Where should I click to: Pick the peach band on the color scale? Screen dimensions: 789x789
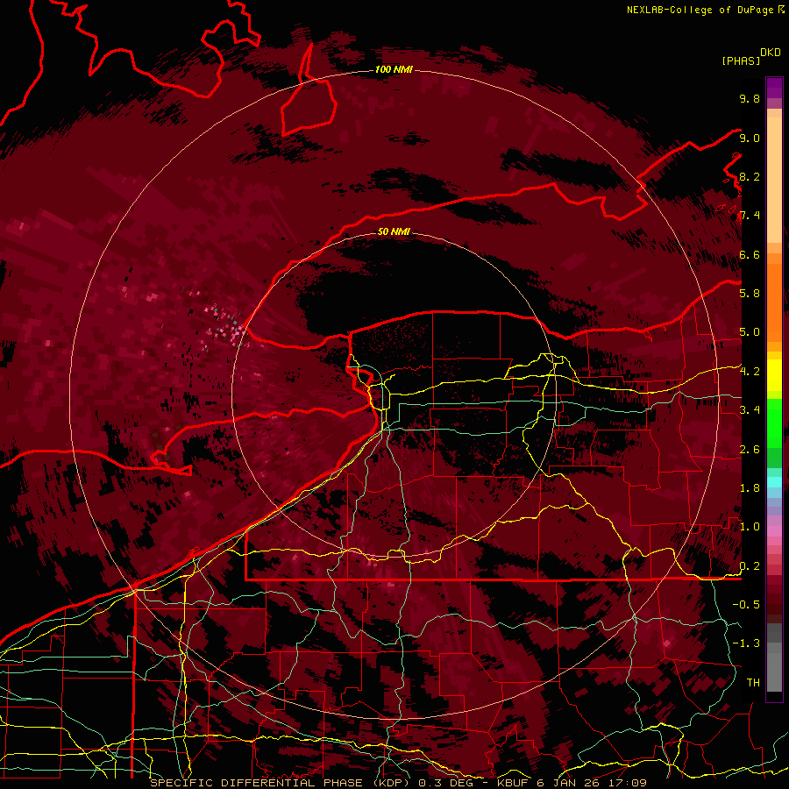(x=774, y=180)
